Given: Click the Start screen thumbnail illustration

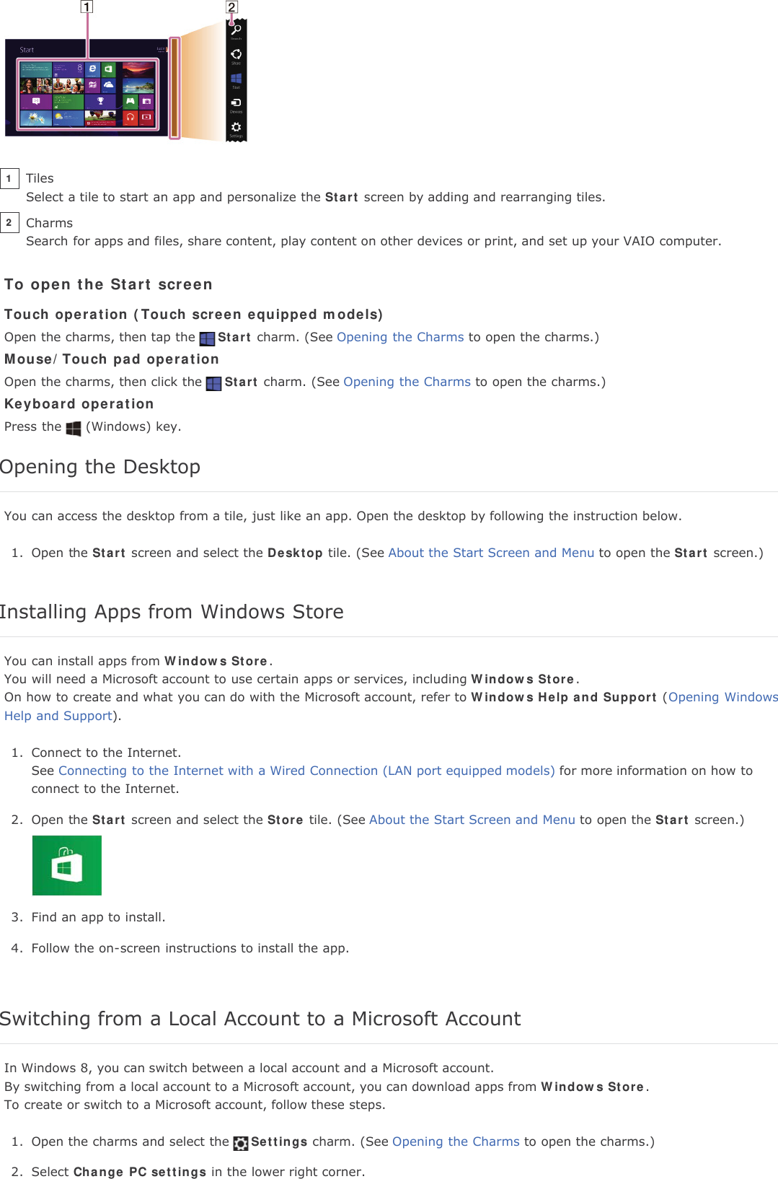Looking at the screenshot, I should (87, 87).
